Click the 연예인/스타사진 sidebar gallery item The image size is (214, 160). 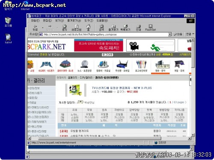coord(38,108)
